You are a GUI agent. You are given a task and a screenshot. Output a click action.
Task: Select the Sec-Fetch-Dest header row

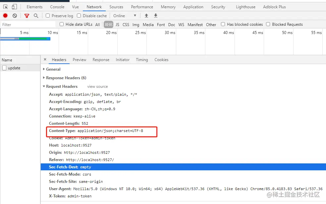tap(184, 167)
